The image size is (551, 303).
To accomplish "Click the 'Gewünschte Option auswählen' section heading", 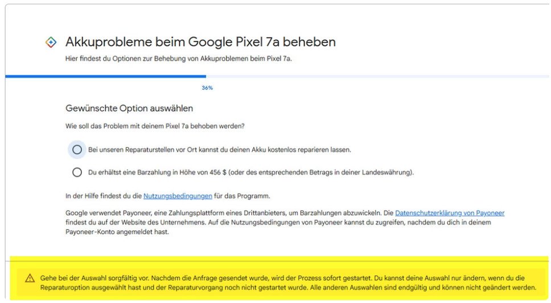I will pyautogui.click(x=129, y=108).
